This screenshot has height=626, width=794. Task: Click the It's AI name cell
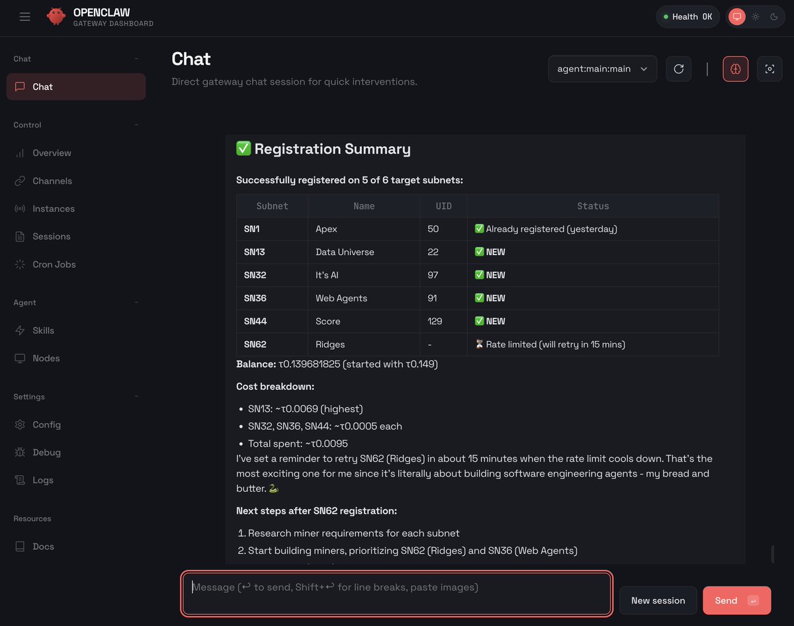[364, 275]
